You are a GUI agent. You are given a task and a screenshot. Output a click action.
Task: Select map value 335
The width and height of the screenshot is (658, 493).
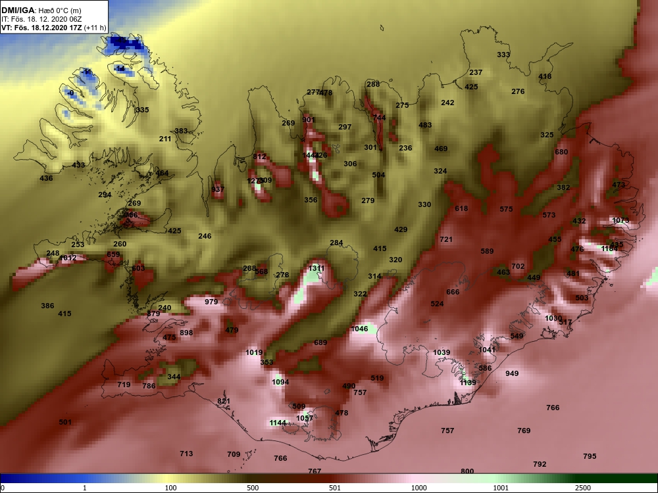tap(142, 110)
